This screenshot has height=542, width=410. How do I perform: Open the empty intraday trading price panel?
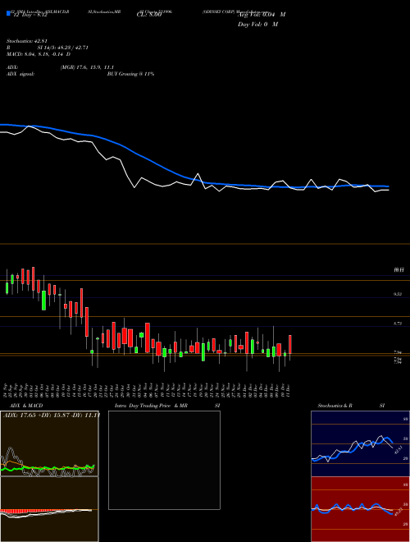(x=164, y=460)
